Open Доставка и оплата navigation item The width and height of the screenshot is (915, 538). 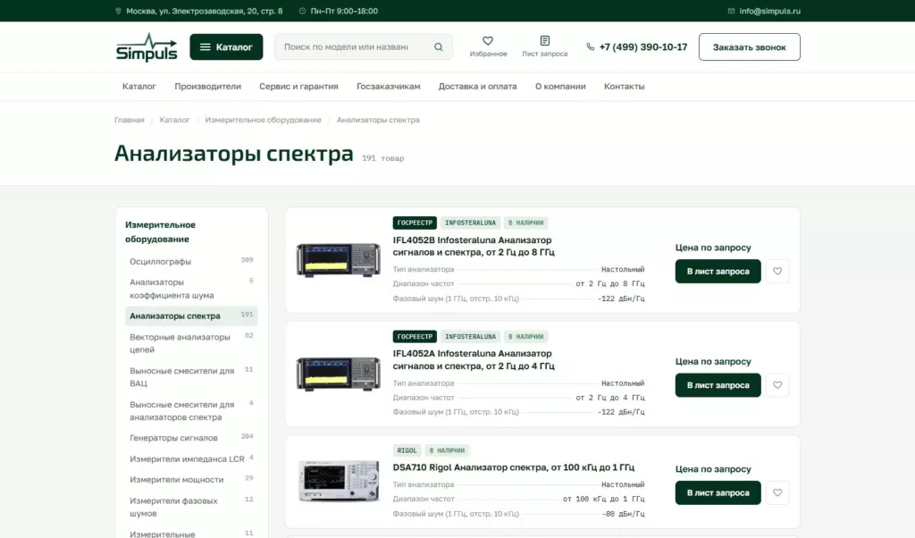(477, 87)
